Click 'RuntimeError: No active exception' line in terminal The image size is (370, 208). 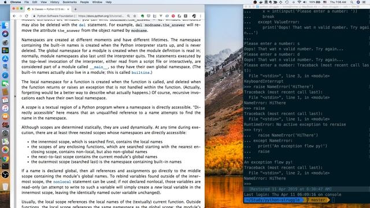point(295,125)
